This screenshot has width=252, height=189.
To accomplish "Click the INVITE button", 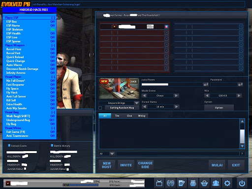I will pyautogui.click(x=126, y=165).
